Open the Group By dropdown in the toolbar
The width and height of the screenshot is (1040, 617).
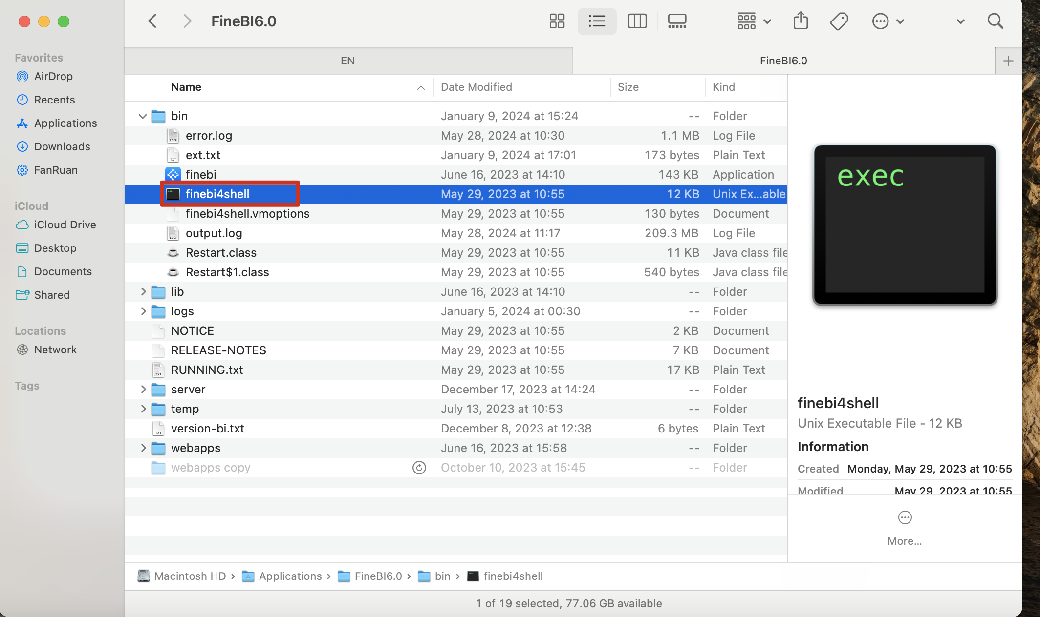753,21
